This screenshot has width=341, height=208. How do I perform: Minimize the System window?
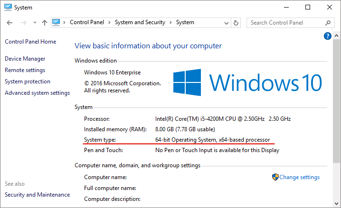286,8
